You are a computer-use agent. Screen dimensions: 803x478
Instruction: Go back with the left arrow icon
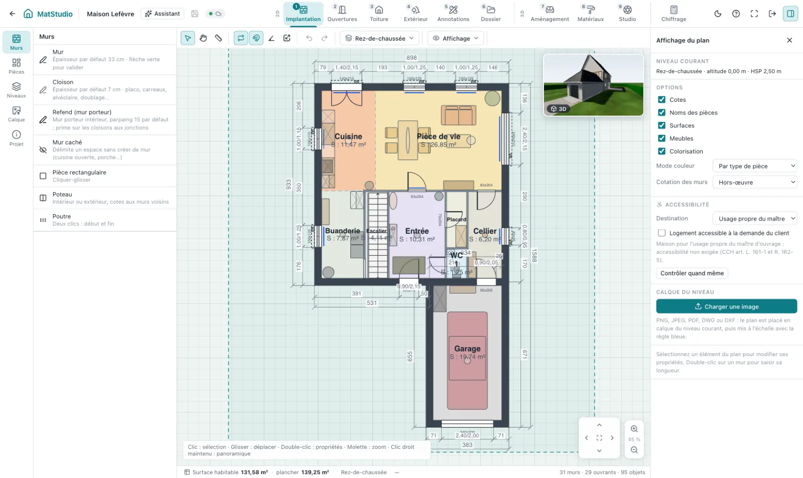pyautogui.click(x=12, y=14)
